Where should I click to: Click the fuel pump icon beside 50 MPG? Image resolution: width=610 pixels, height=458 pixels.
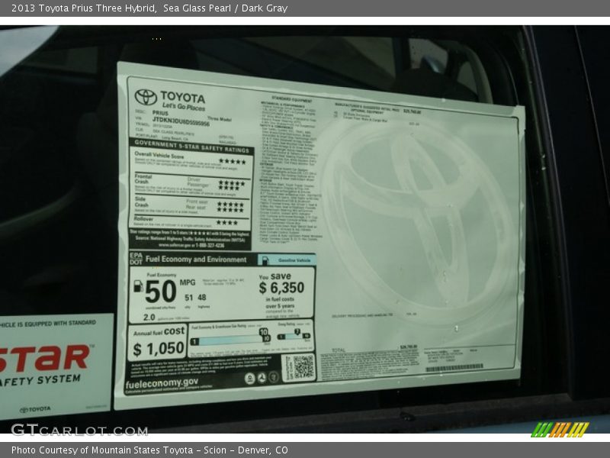point(138,286)
